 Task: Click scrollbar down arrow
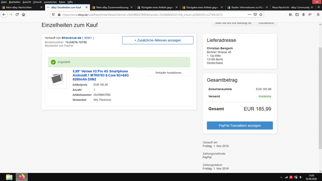tap(320, 171)
